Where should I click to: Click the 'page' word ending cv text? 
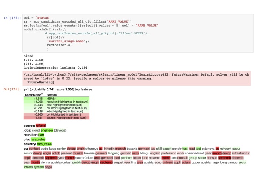48,167
